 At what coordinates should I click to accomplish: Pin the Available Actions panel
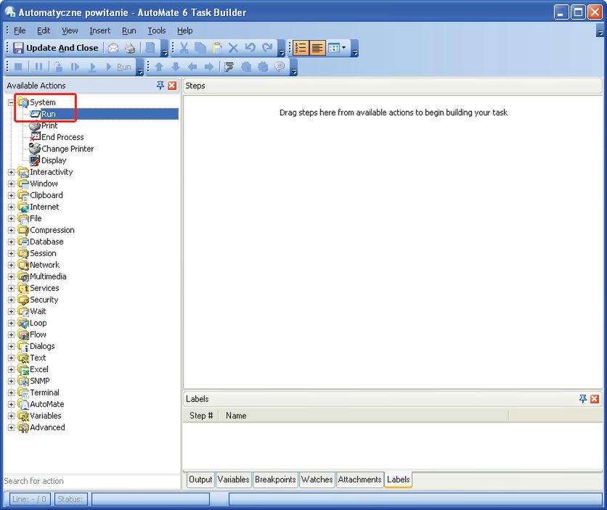click(x=160, y=86)
